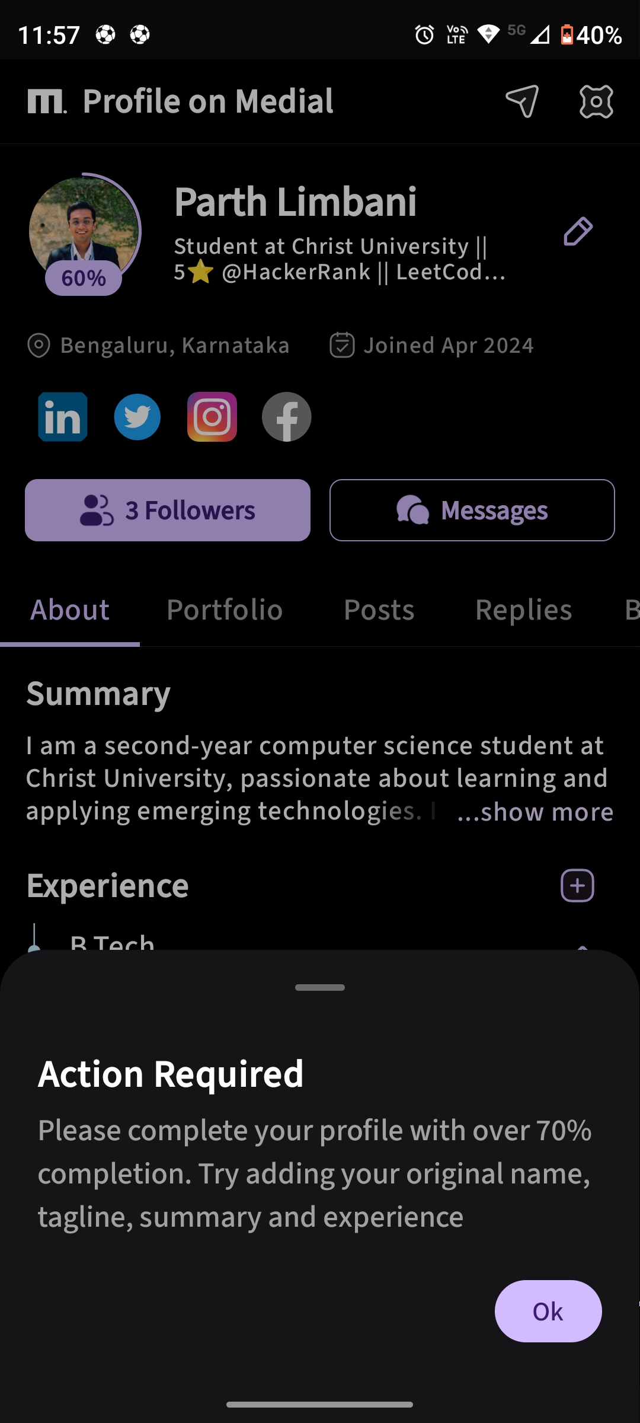
Task: Open the Posts tab
Action: click(379, 610)
